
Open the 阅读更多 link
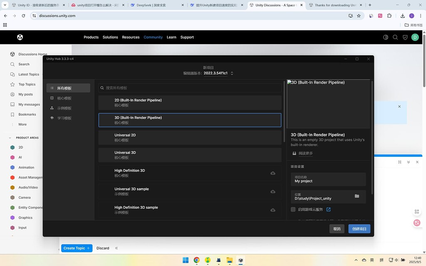(305, 153)
